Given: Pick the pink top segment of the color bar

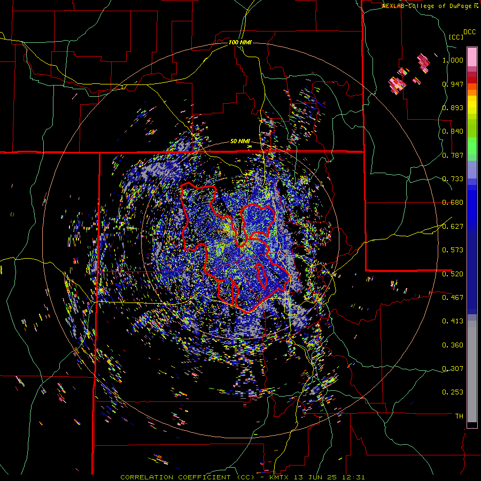Looking at the screenshot, I should point(472,57).
